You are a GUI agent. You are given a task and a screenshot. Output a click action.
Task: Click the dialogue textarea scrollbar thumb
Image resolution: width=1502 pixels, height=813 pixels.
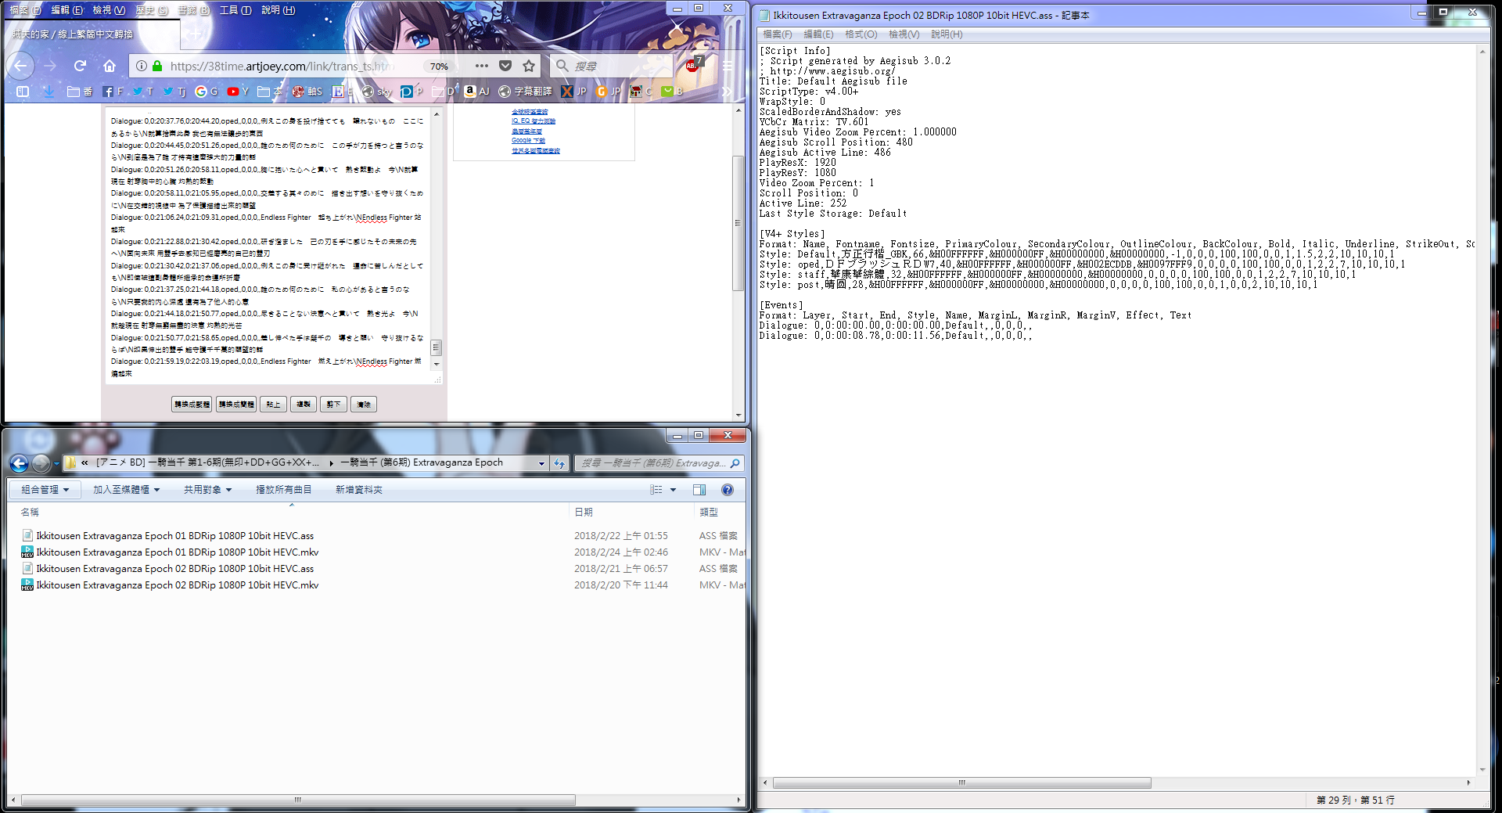pyautogui.click(x=437, y=347)
